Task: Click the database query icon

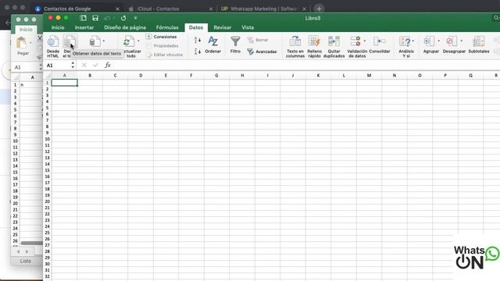Action: (x=95, y=41)
